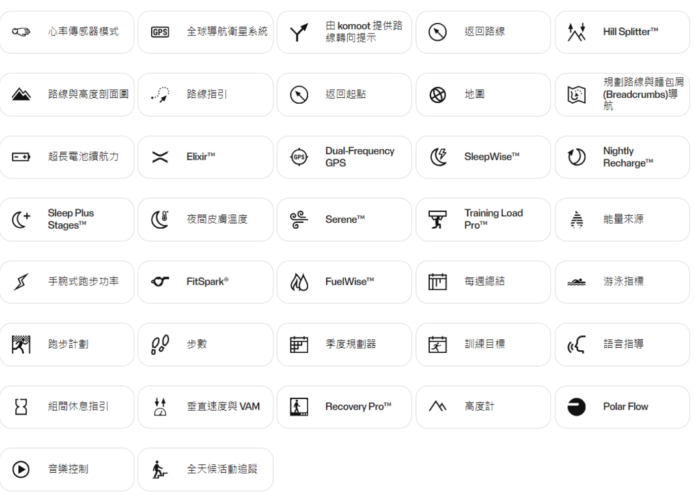Select the Sleep Plus Stages text

click(x=71, y=219)
